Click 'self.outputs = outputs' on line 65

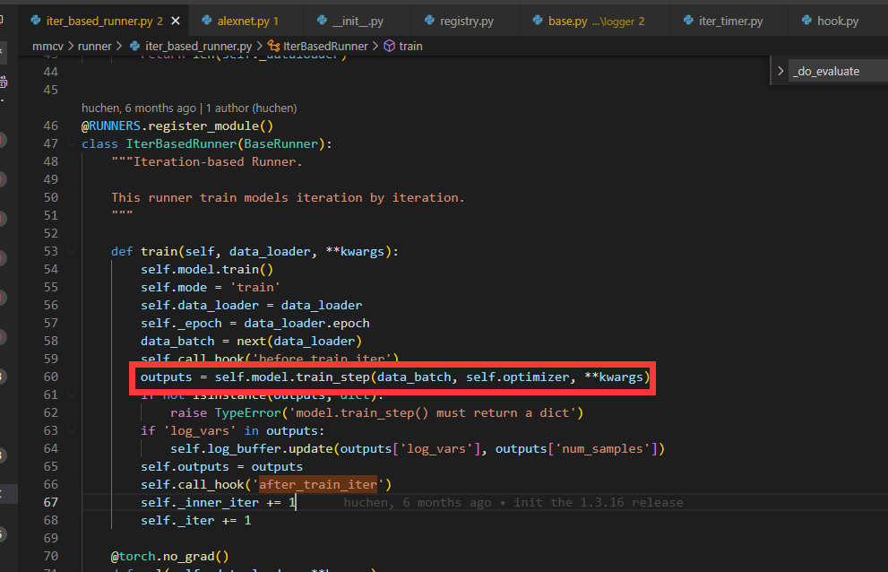[221, 466]
